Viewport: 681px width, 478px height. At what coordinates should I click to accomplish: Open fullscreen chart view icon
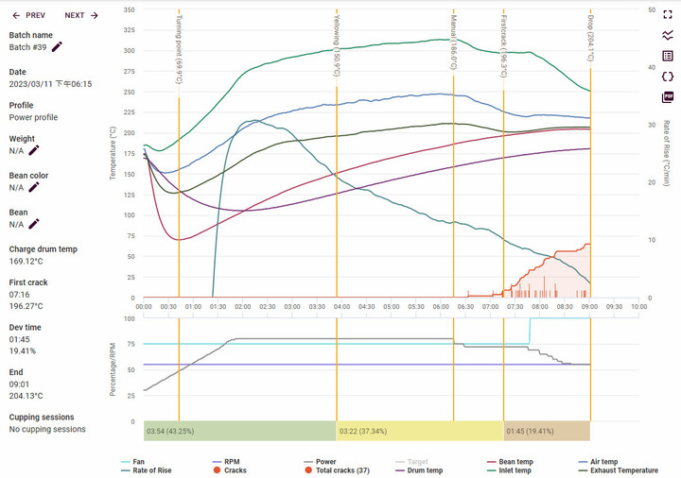(x=668, y=14)
